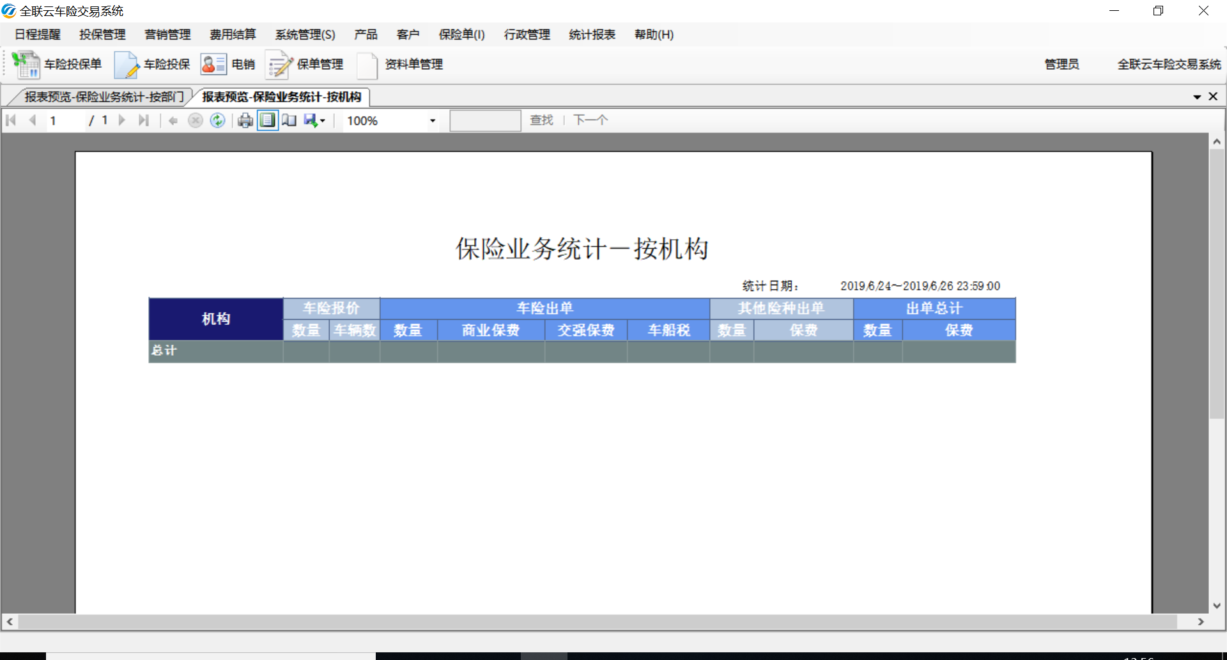Screen dimensions: 1227x660
Task: Click the 总计 total row label
Action: [x=164, y=350]
